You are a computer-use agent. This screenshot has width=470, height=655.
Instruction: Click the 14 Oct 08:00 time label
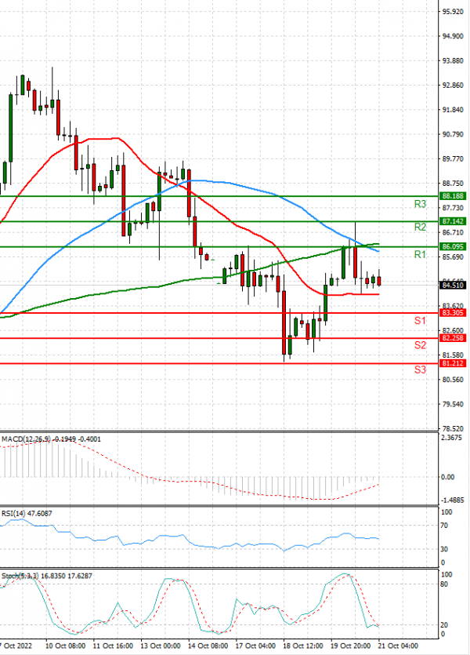point(208,646)
